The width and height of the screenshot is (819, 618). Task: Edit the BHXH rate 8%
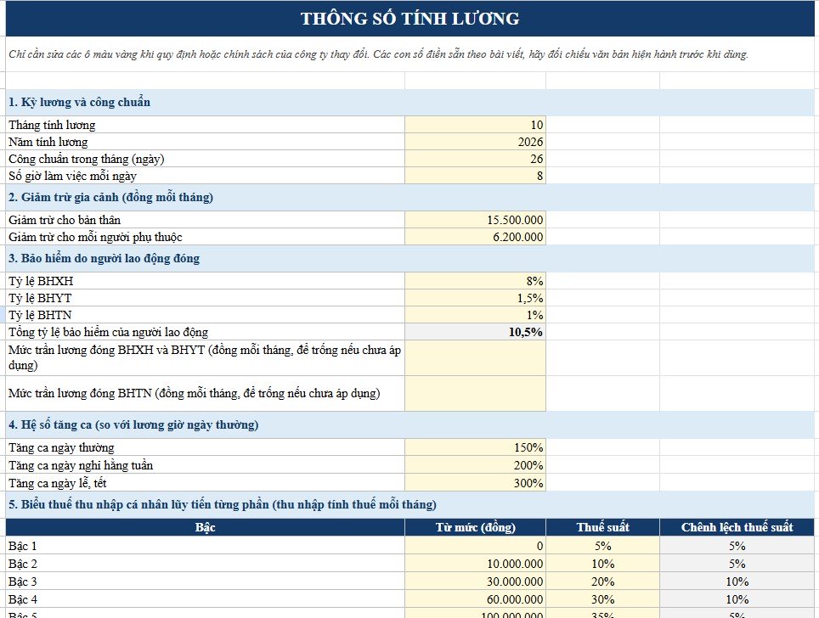click(475, 281)
